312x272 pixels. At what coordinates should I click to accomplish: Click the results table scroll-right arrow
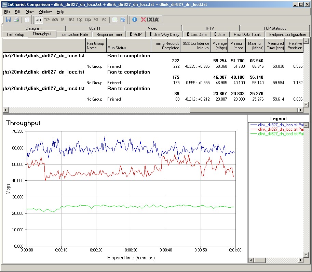pos(300,110)
